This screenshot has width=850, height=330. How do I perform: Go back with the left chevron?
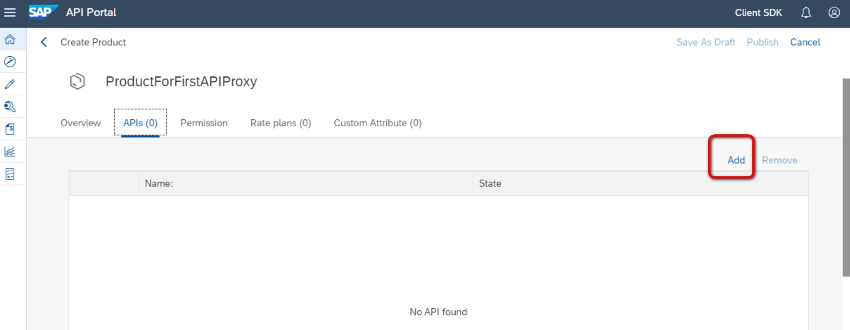[x=44, y=42]
